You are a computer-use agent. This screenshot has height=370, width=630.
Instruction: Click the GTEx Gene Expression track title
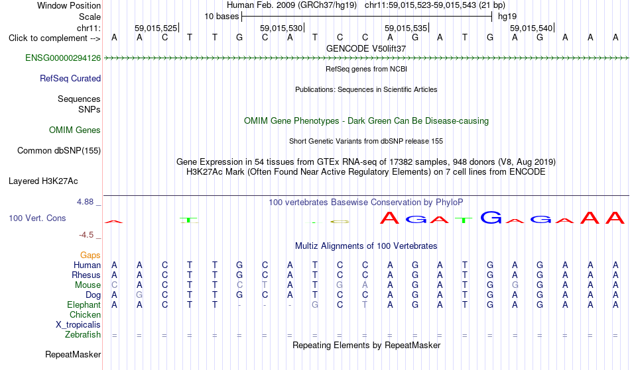click(x=366, y=162)
